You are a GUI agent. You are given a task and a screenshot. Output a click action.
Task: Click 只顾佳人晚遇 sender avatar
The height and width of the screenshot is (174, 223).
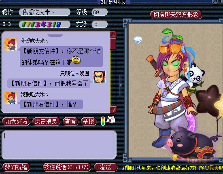click(100, 77)
